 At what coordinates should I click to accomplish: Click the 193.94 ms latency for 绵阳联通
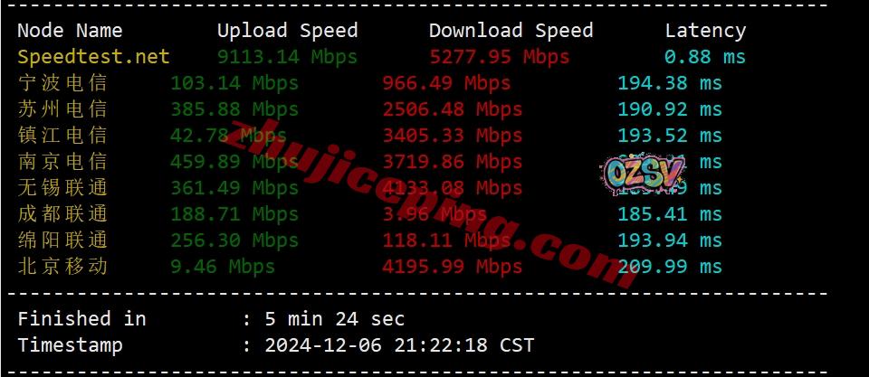pyautogui.click(x=670, y=240)
